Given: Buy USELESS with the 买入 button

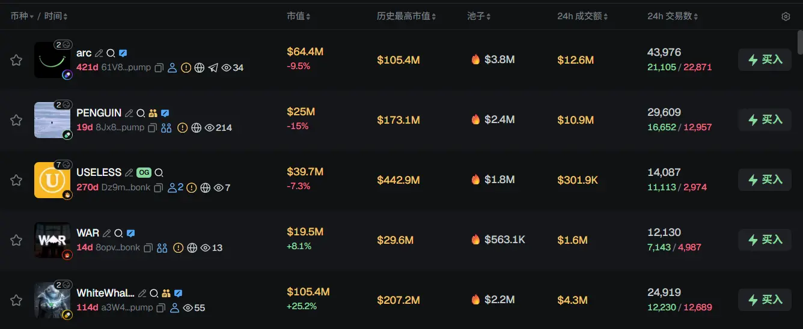Looking at the screenshot, I should click(765, 180).
